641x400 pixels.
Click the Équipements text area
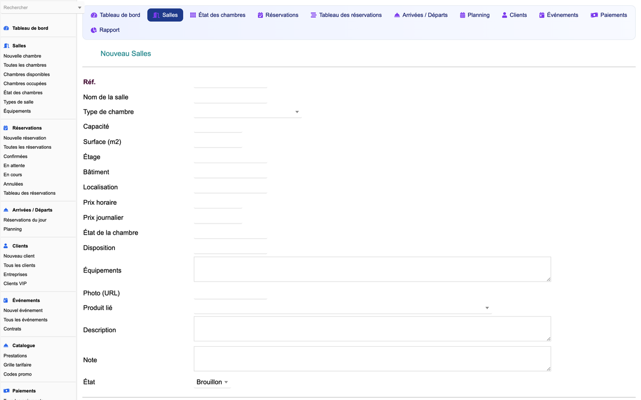click(372, 269)
